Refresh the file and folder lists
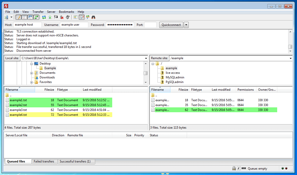The image size is (297, 175). [44, 17]
